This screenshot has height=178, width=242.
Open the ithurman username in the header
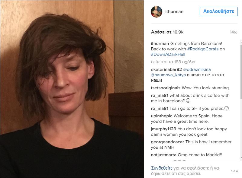pyautogui.click(x=174, y=11)
